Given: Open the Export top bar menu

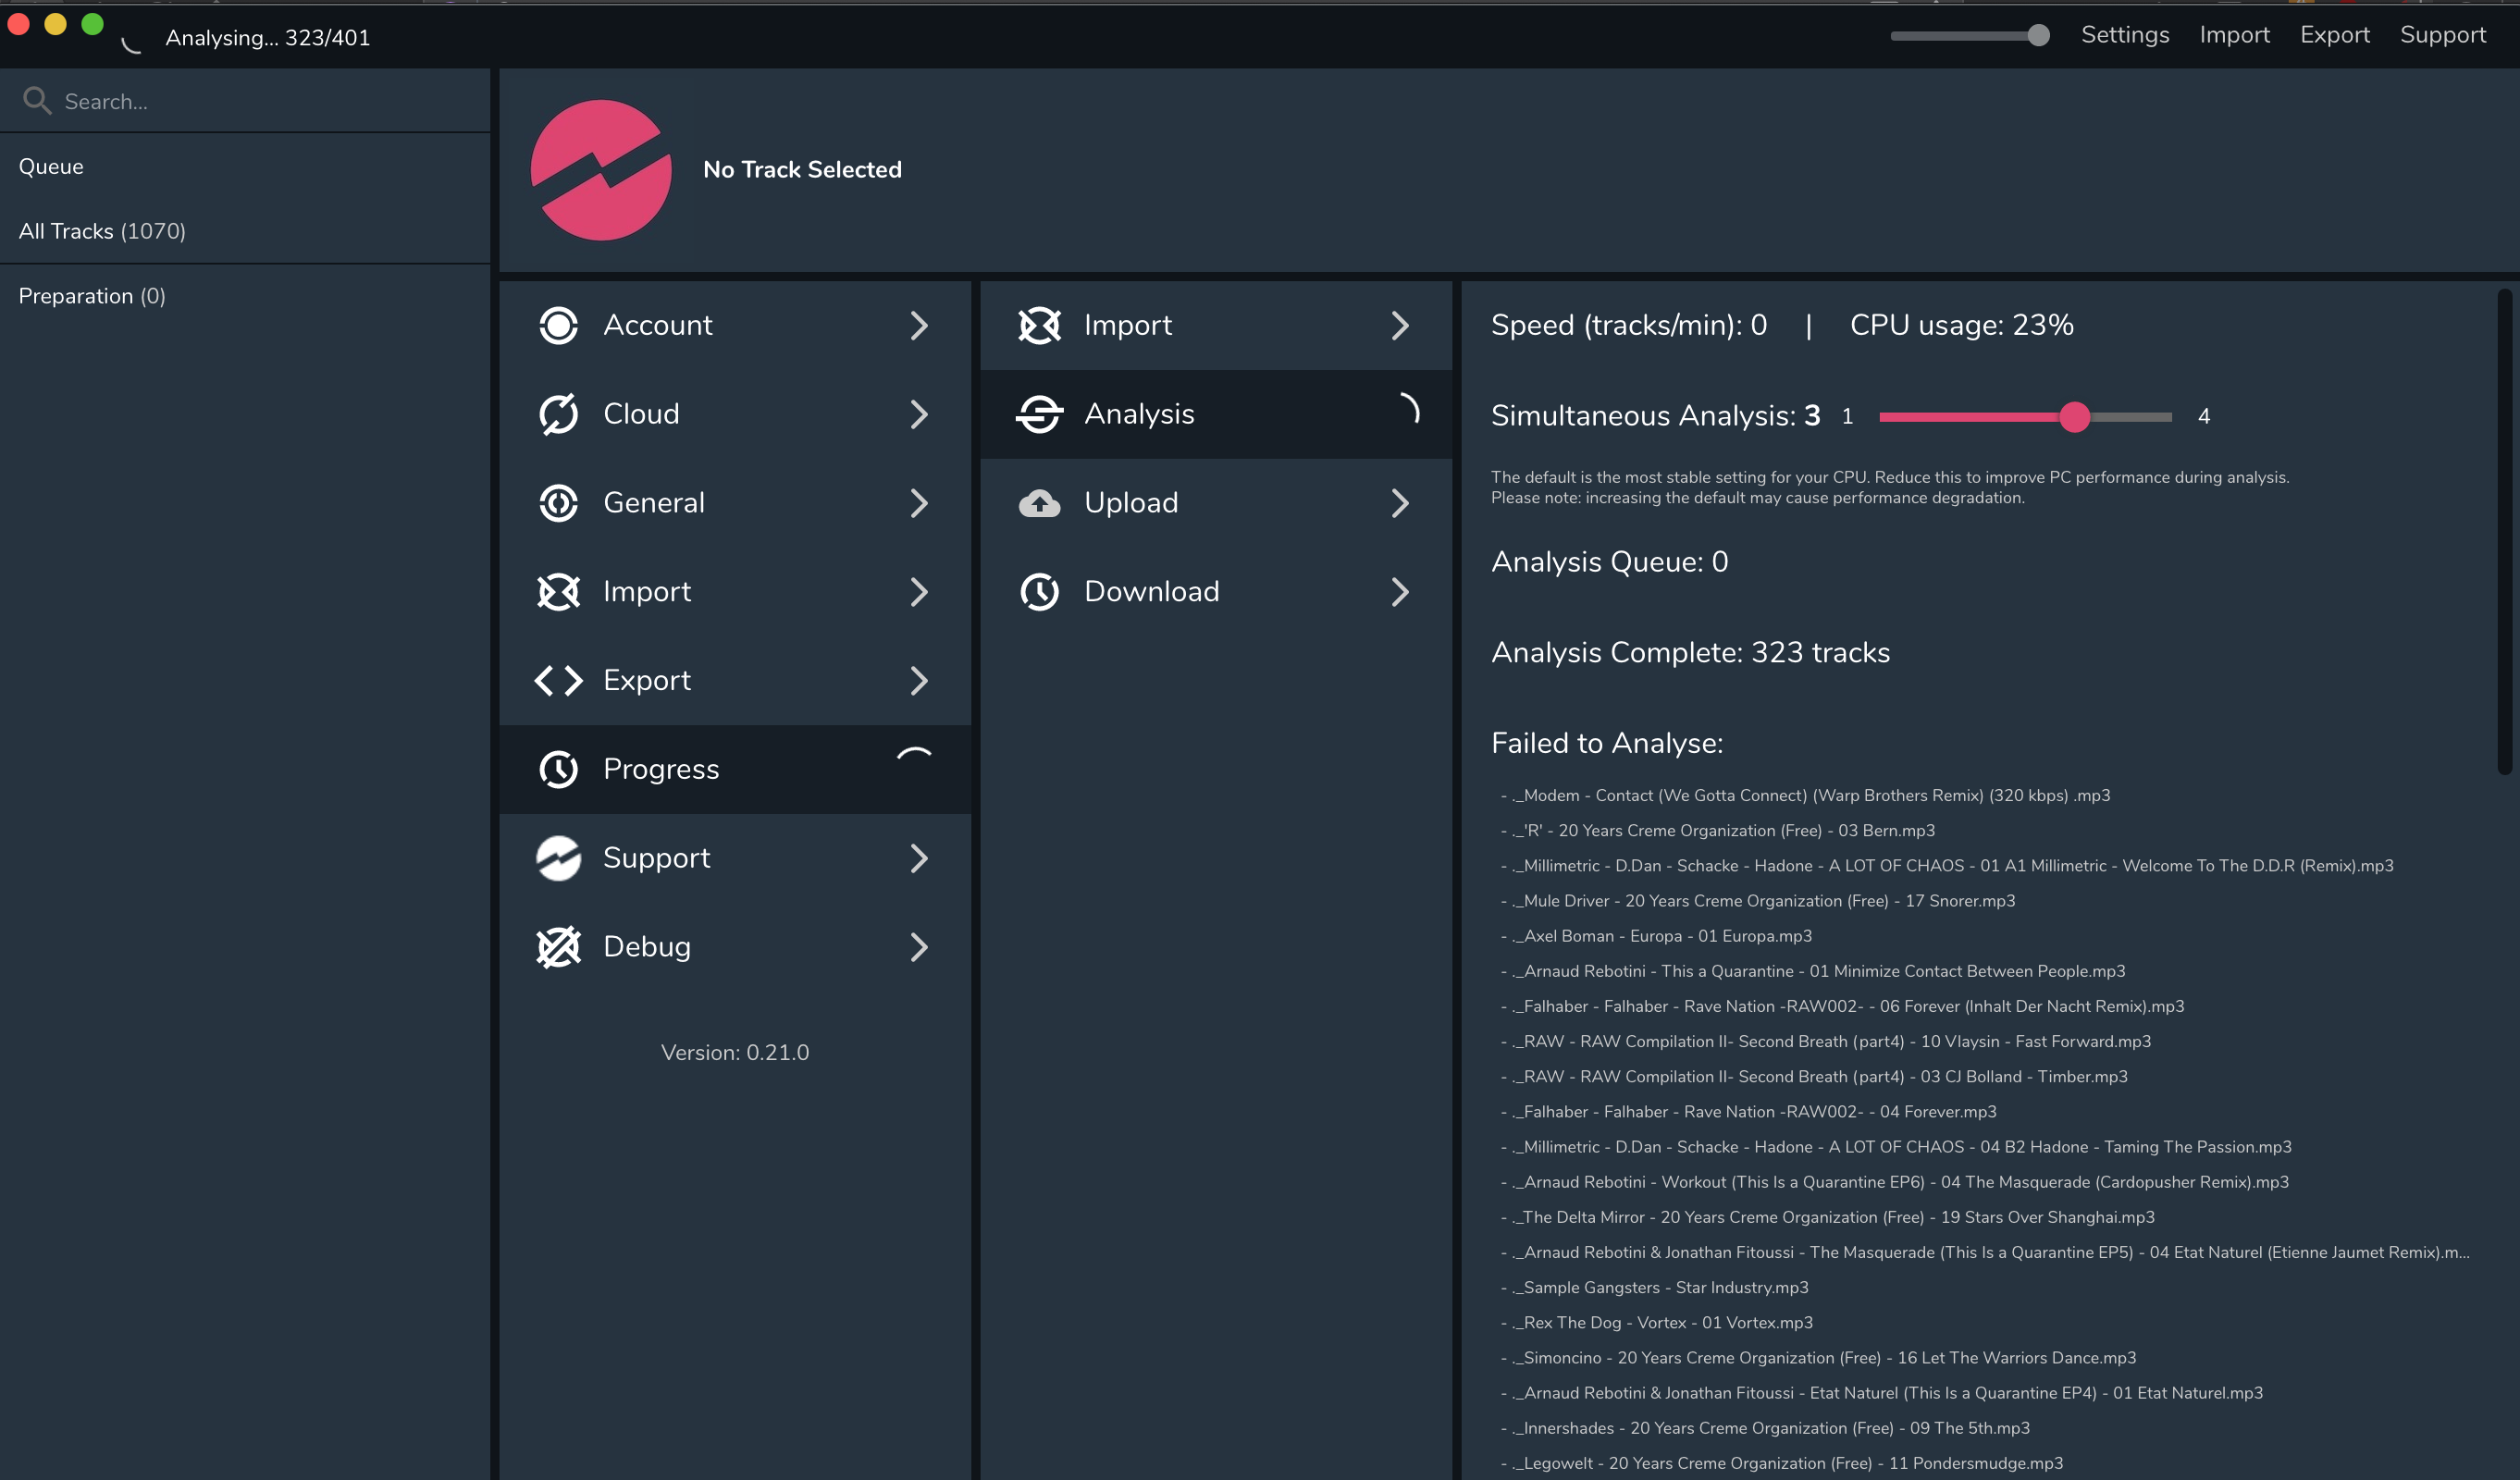Looking at the screenshot, I should click(x=2334, y=35).
